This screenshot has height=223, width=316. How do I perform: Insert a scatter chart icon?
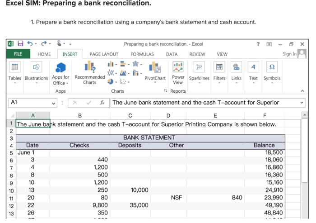click(x=123, y=81)
